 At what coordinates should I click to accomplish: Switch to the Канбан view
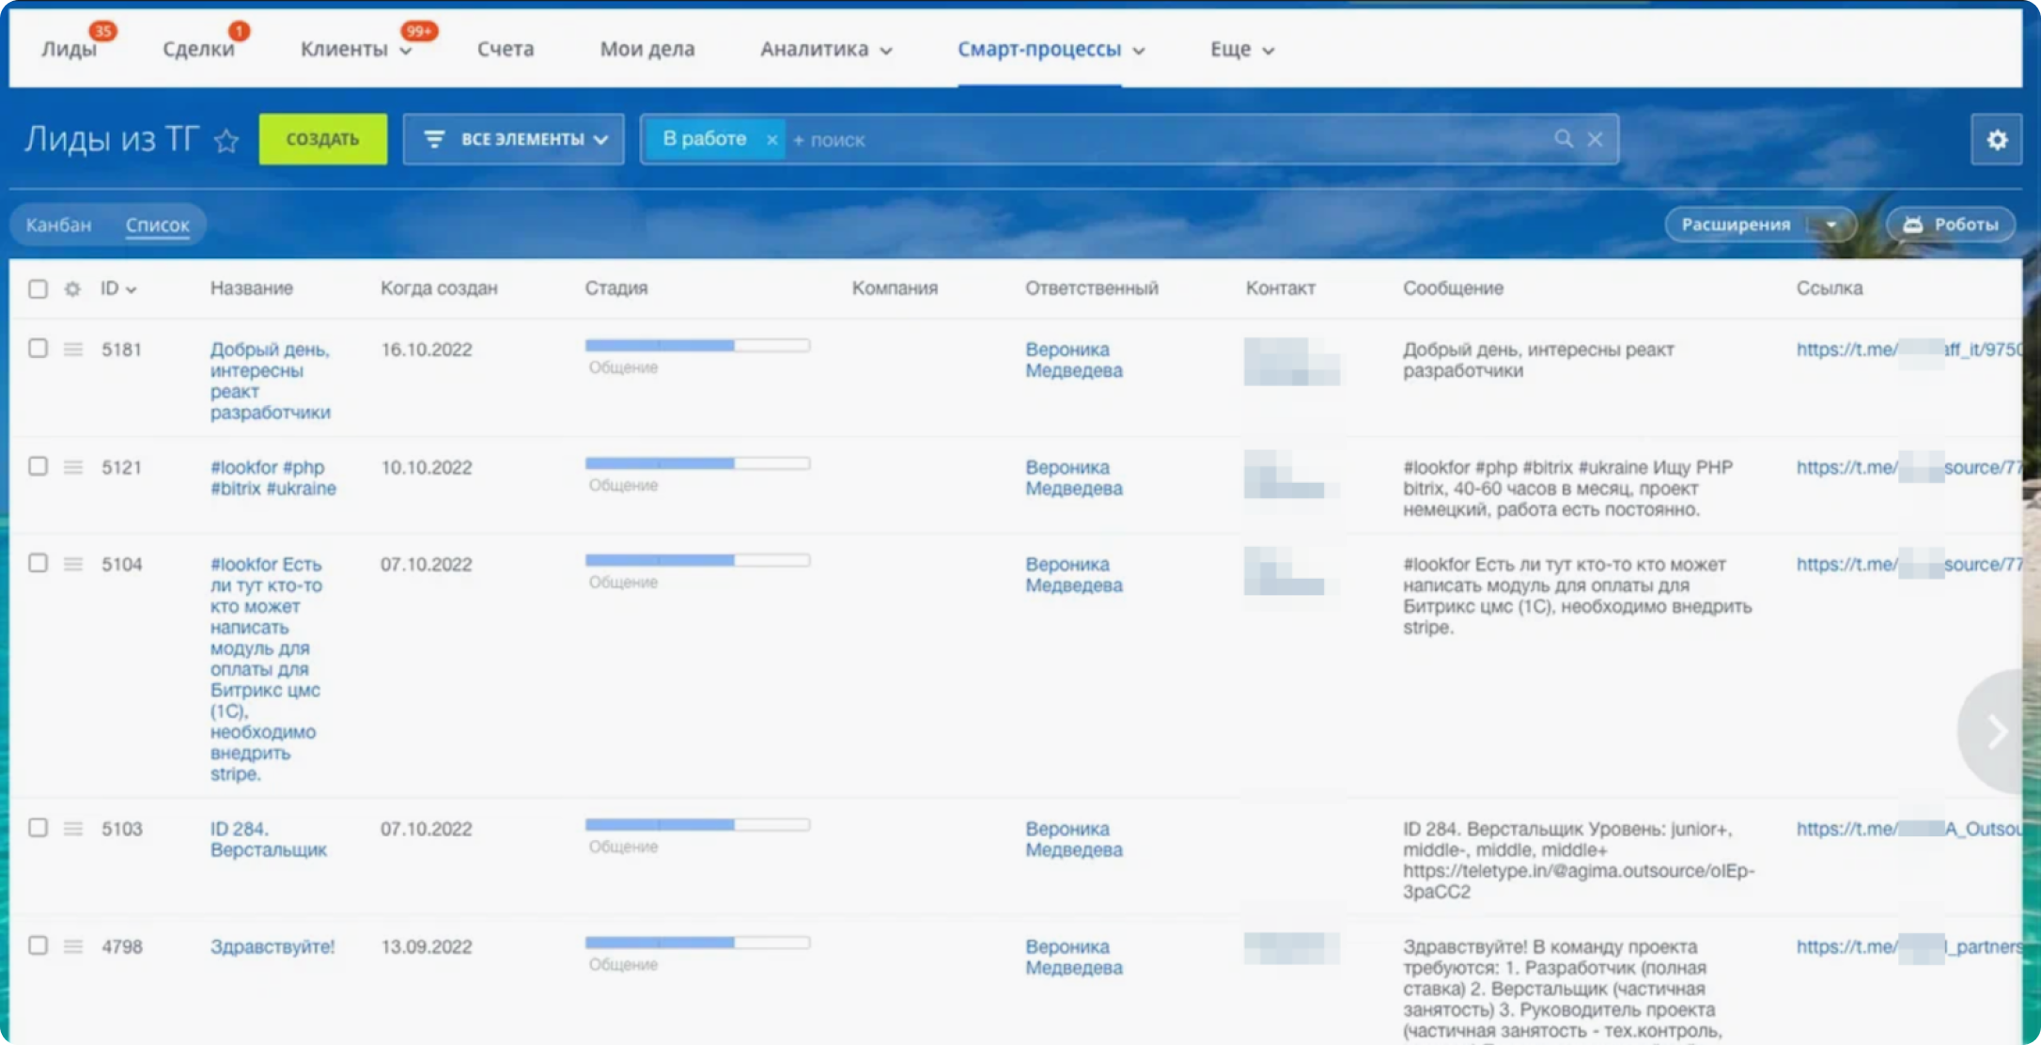tap(58, 225)
